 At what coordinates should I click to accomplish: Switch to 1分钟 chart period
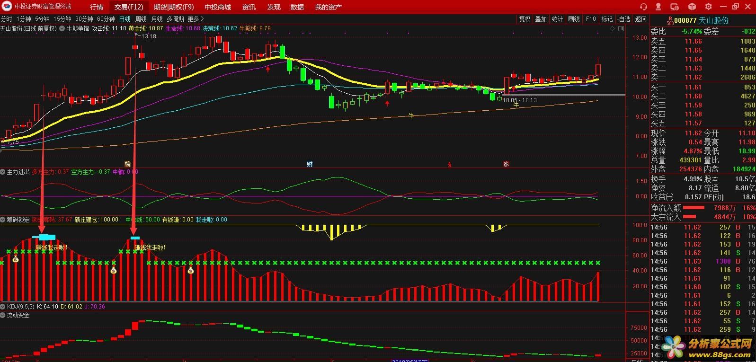point(24,19)
